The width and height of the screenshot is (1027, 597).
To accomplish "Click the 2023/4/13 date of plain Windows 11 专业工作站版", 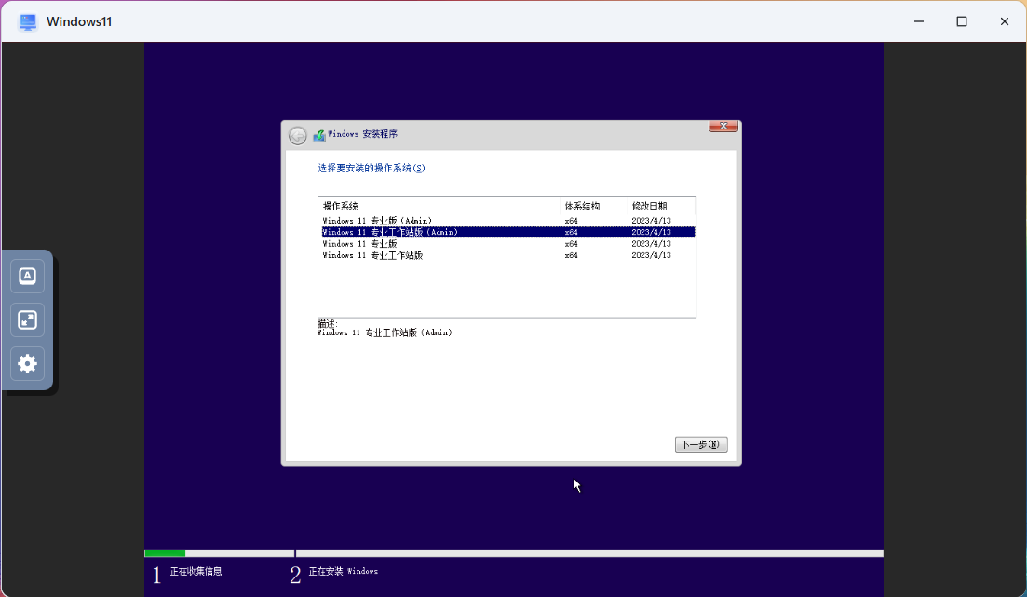I will click(651, 255).
